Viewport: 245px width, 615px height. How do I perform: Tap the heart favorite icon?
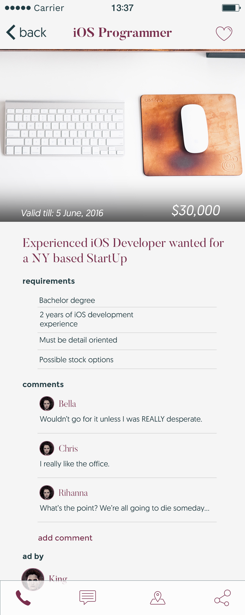point(224,34)
